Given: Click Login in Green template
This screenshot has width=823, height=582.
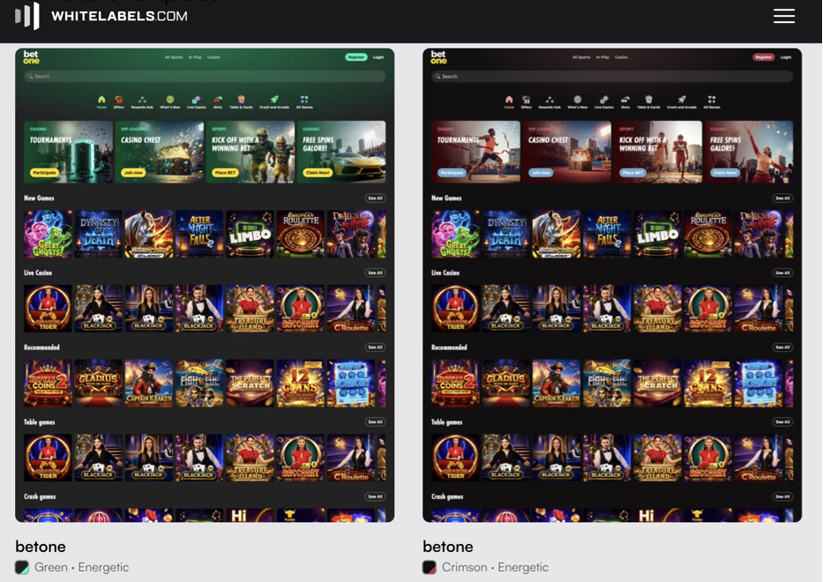Looking at the screenshot, I should 378,57.
